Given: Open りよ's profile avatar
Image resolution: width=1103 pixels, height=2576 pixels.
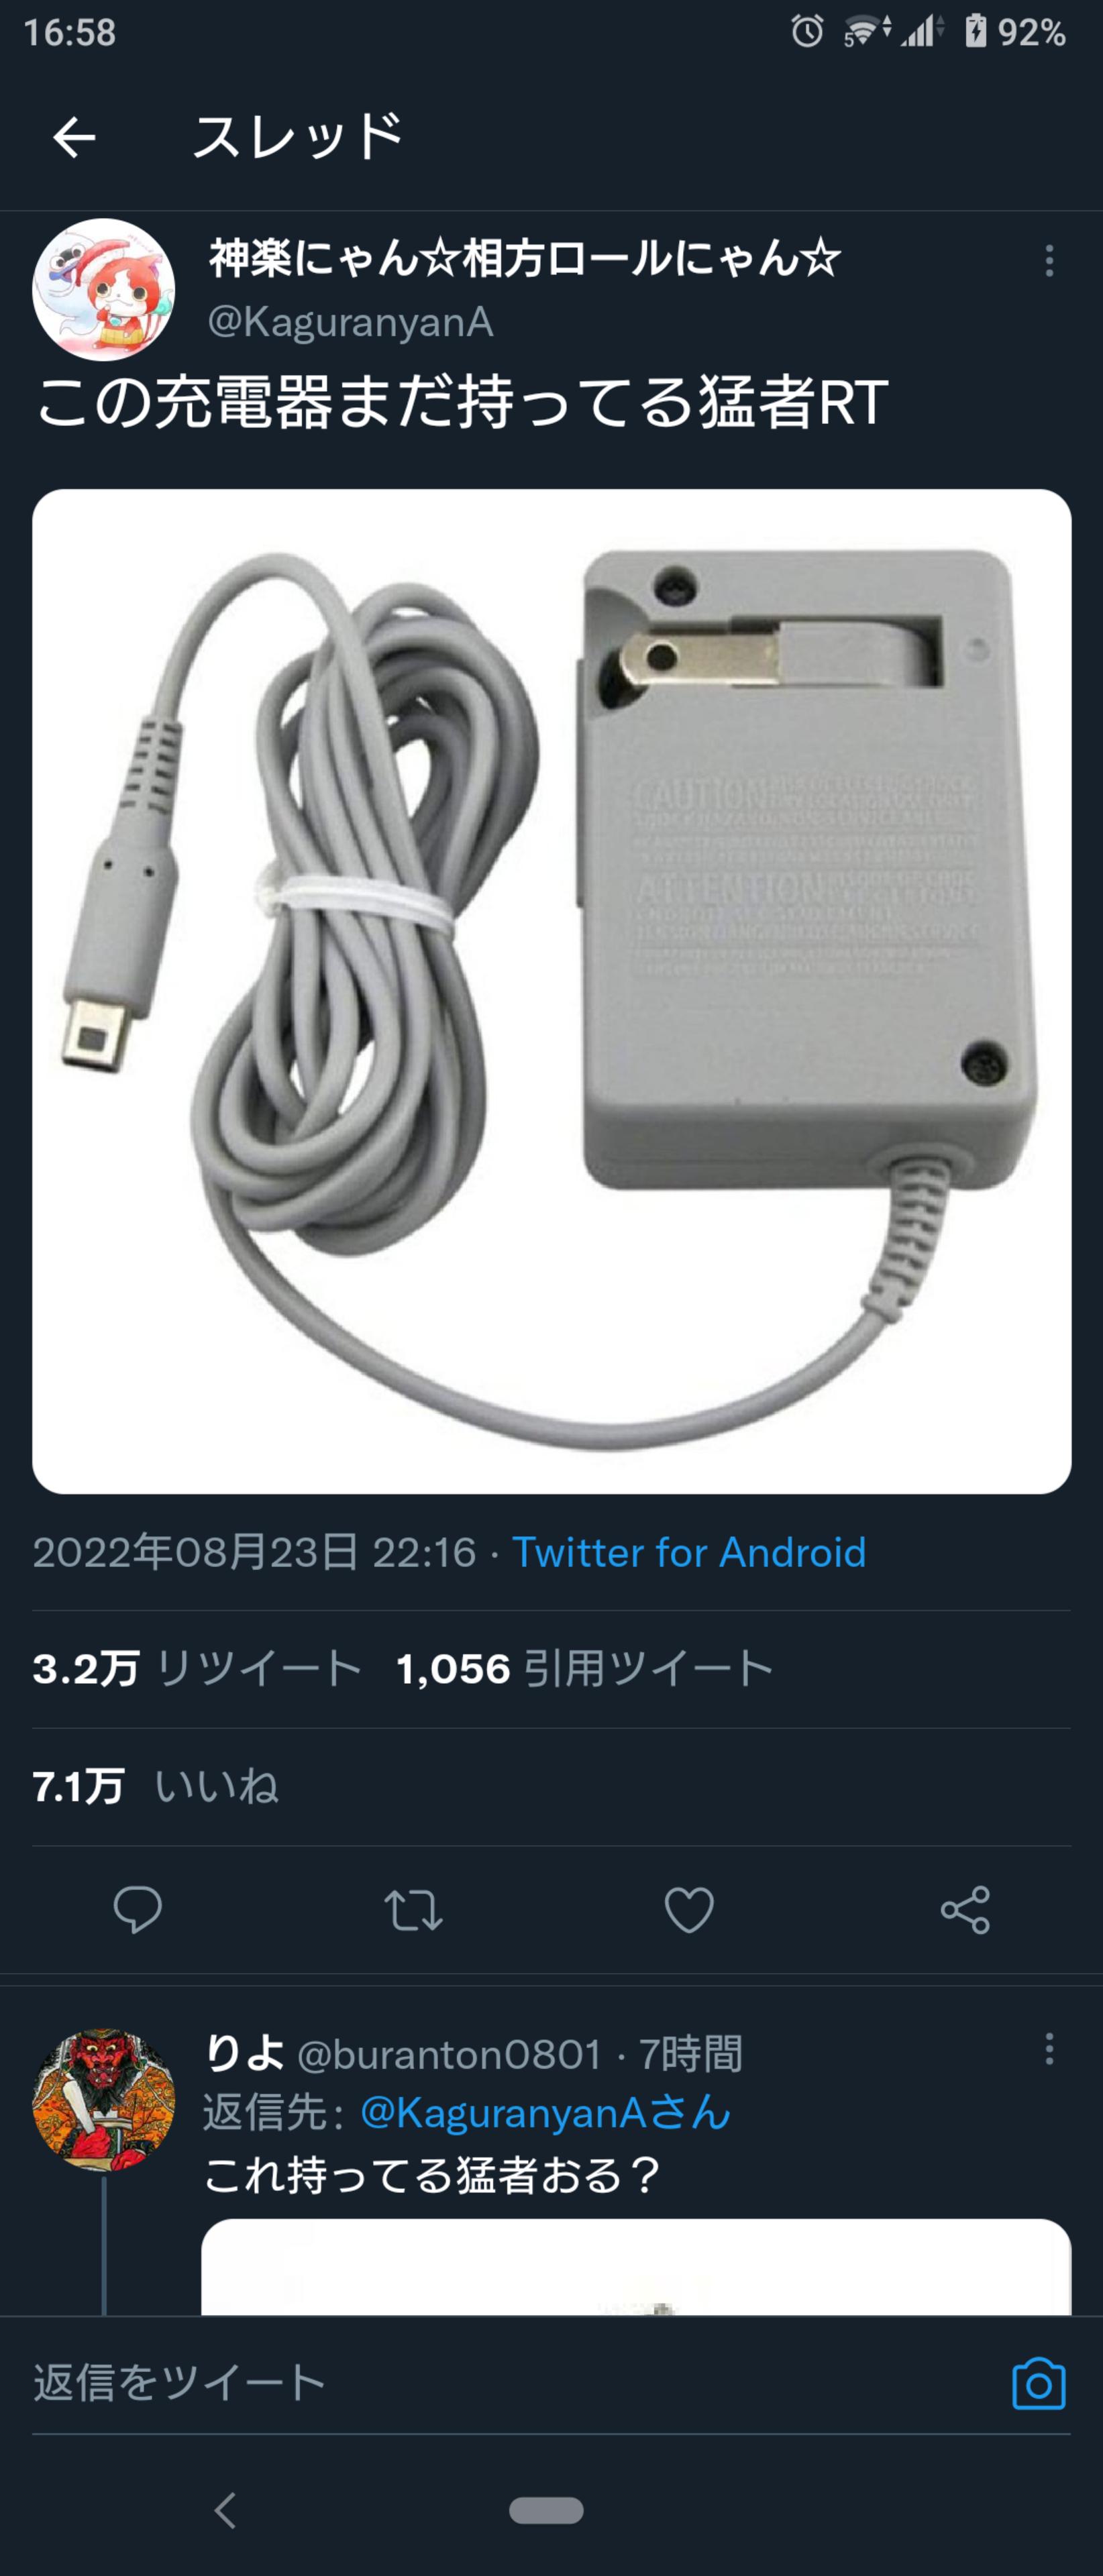Looking at the screenshot, I should [104, 2100].
